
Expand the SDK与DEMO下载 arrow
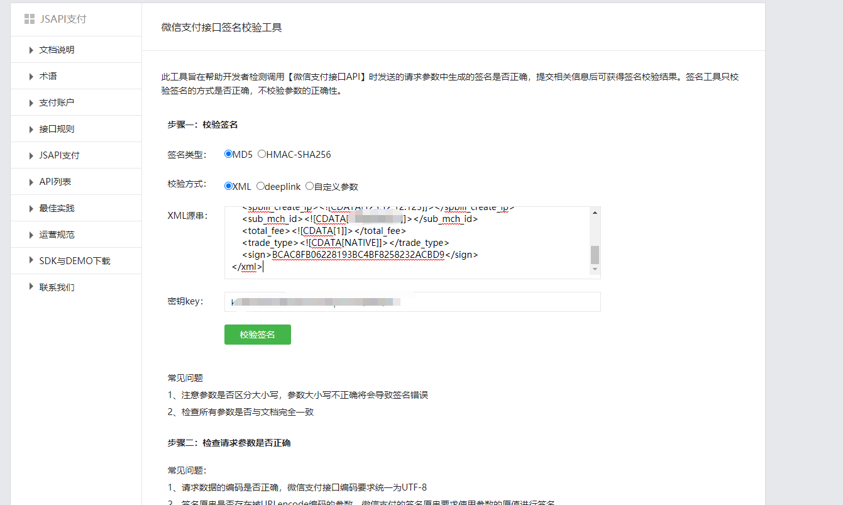click(x=31, y=260)
